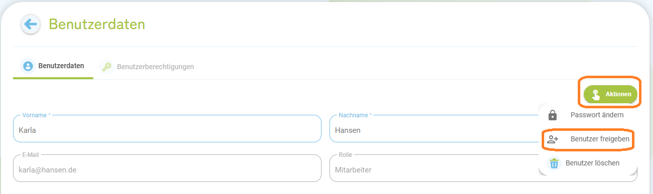
Task: Click the user avatar icon on Benutzerdaten tab
Action: 28,66
